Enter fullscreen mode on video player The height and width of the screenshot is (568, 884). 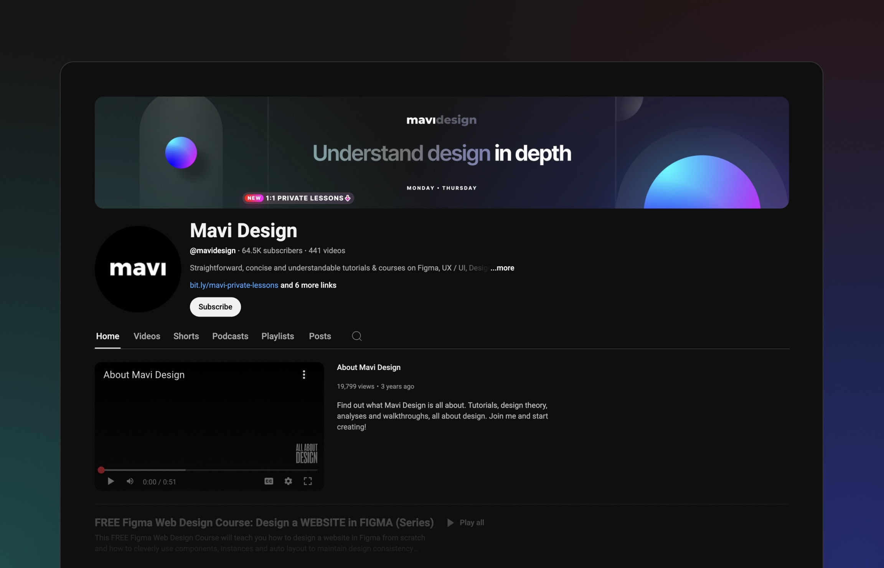tap(308, 481)
